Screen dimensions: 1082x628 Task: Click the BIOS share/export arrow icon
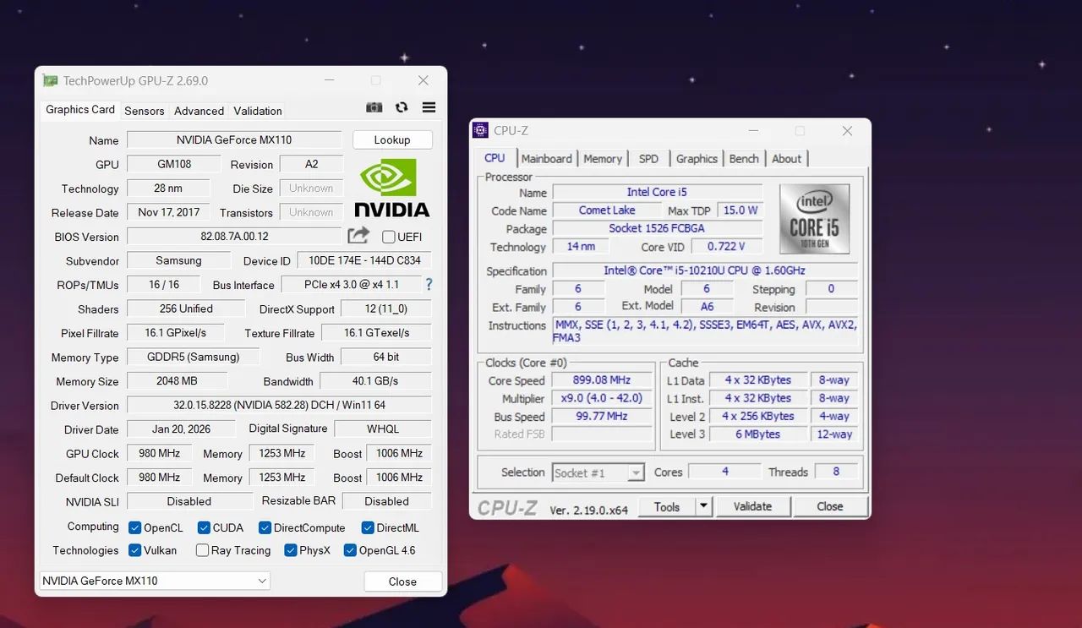point(358,236)
